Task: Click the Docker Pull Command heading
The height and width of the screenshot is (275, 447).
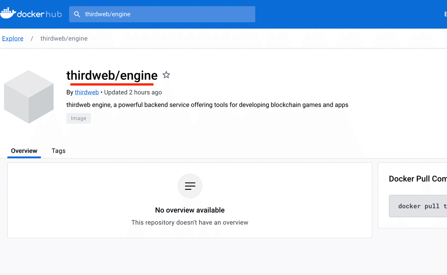Action: click(x=418, y=179)
